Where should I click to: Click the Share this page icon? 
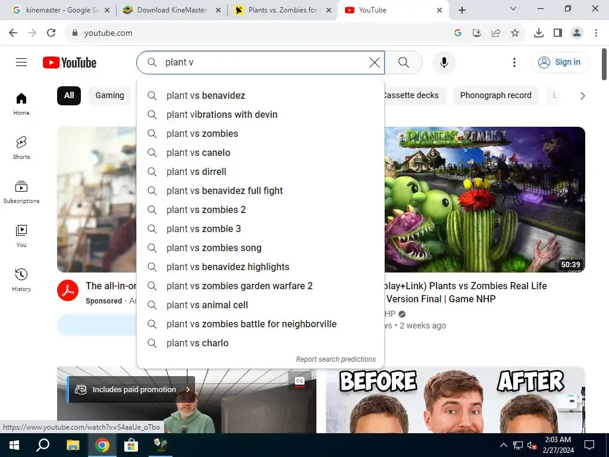tap(496, 33)
